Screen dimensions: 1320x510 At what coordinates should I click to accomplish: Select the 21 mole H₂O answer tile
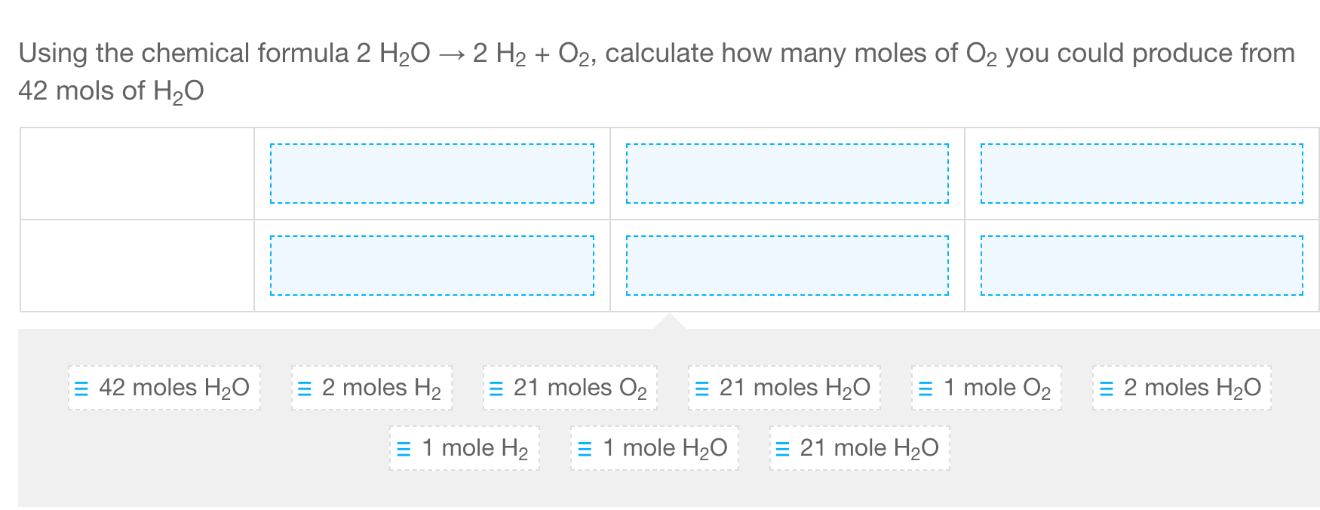click(x=858, y=447)
